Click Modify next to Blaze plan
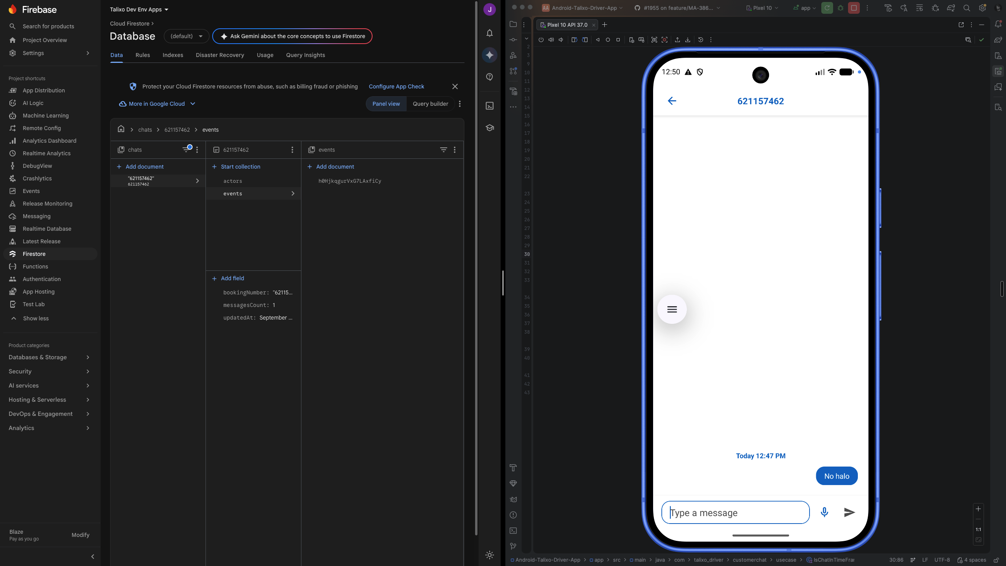1006x566 pixels. 81,535
